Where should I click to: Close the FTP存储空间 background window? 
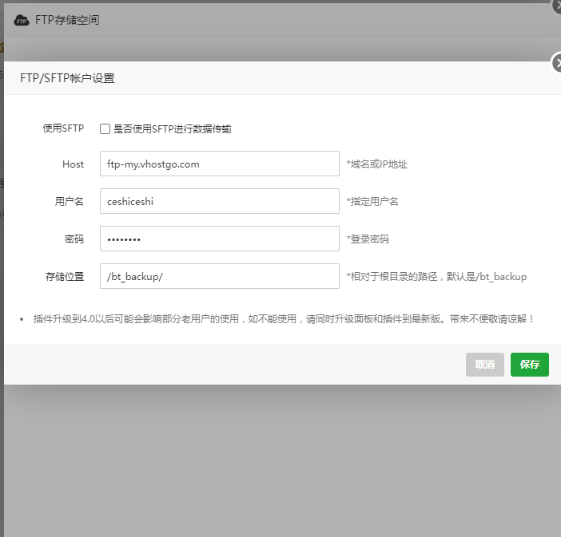point(557,3)
